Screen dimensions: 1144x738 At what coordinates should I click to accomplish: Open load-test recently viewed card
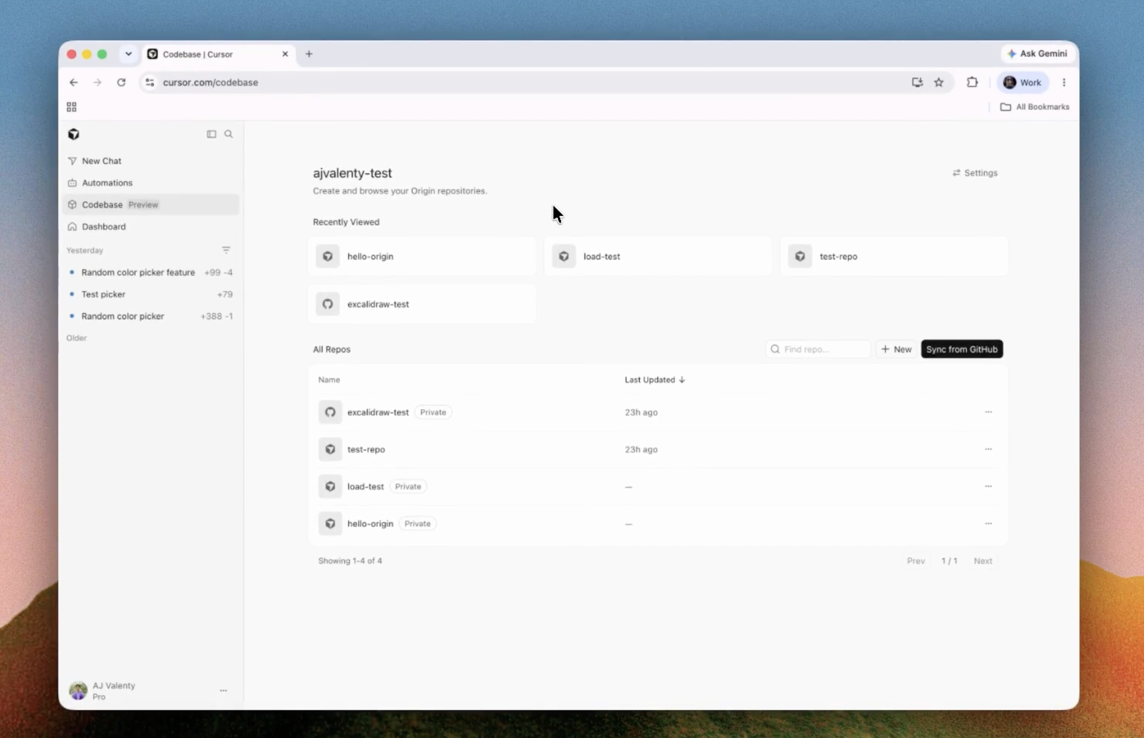coord(657,256)
